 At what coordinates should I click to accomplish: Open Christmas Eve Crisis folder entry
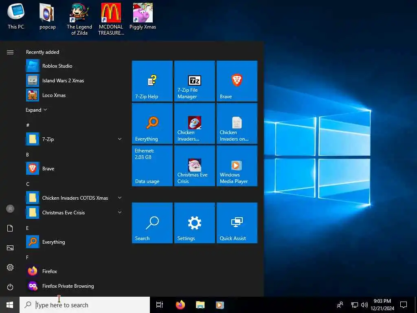[x=74, y=212]
